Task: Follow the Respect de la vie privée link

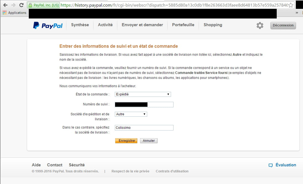Action: click(130, 171)
